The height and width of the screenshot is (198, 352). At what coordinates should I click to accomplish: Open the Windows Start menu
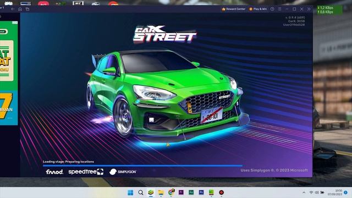(x=130, y=193)
